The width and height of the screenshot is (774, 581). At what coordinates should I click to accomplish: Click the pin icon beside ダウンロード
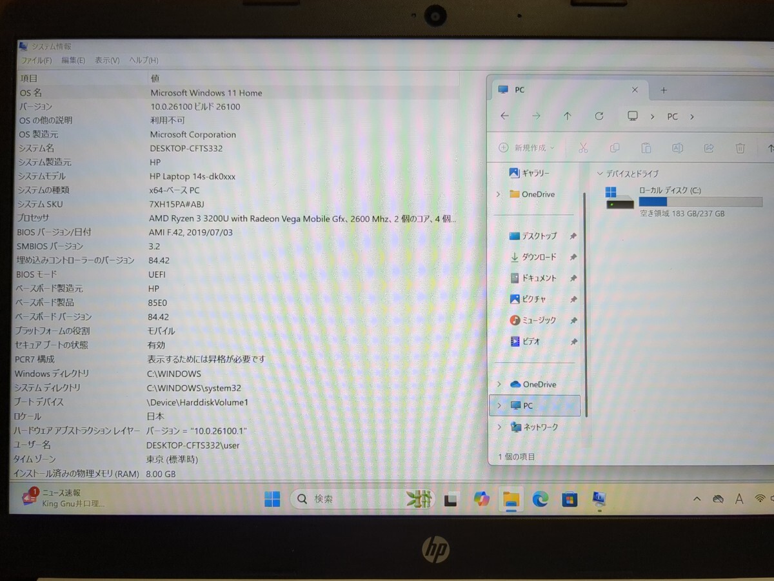coord(573,257)
